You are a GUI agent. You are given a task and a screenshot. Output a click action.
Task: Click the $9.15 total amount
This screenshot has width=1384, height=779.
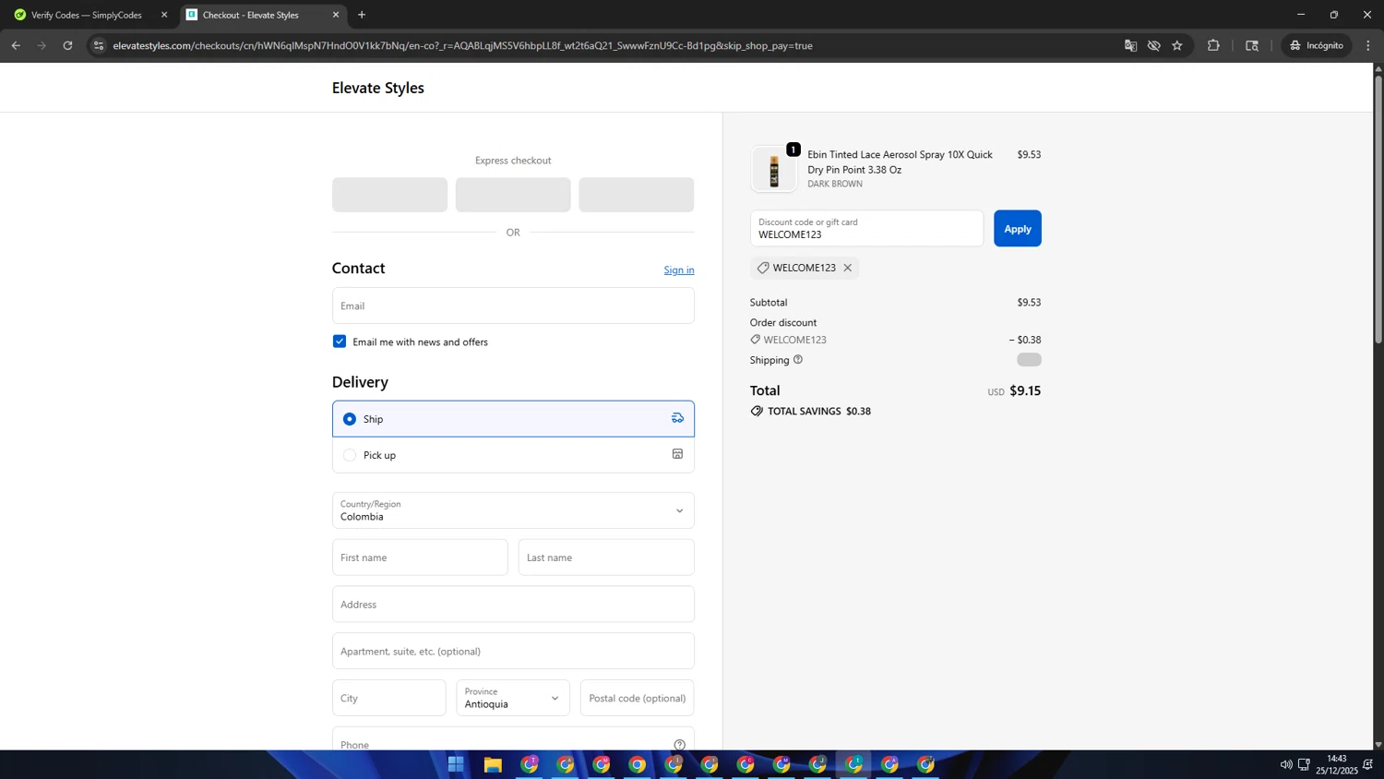click(x=1025, y=390)
